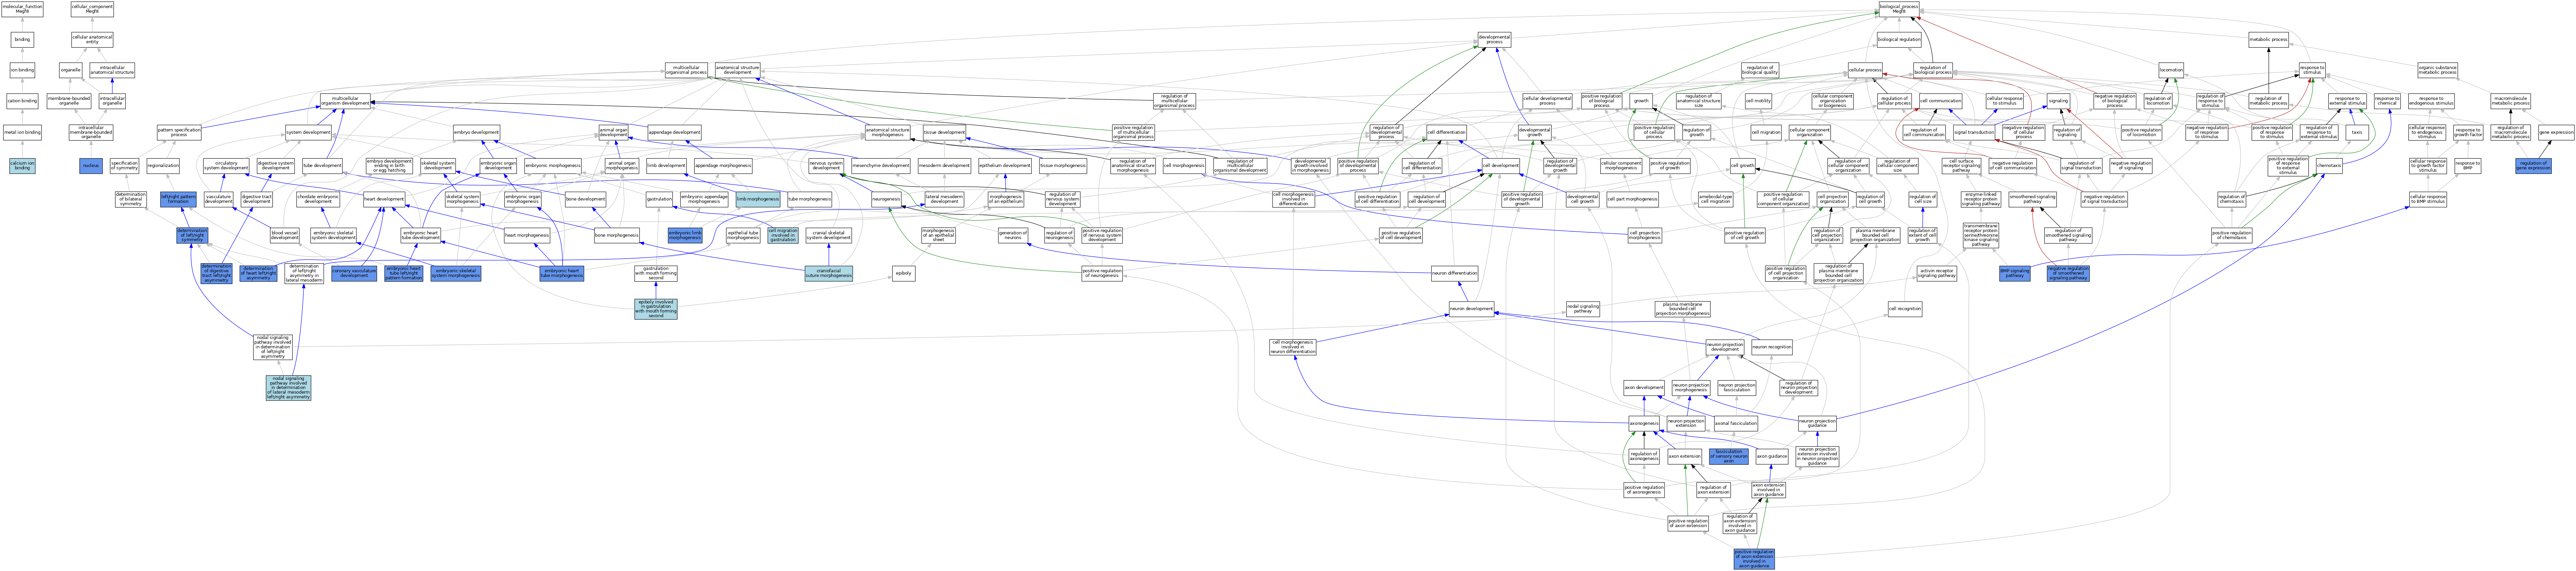Select the 'metal ion binding' node
Viewport: 2576px width, 571px height.
click(x=22, y=132)
